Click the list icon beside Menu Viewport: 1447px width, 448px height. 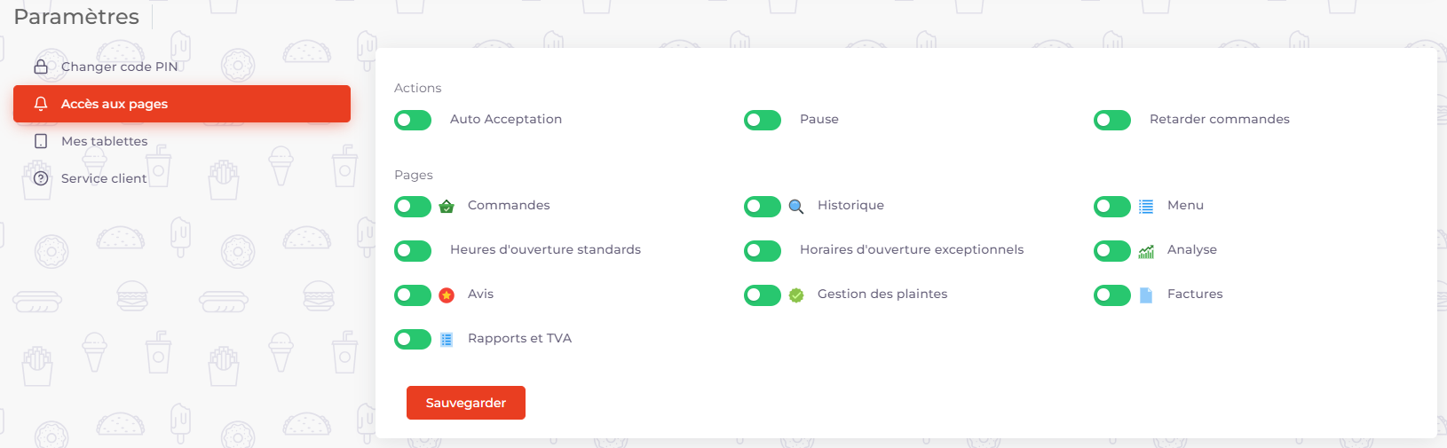[1146, 207]
